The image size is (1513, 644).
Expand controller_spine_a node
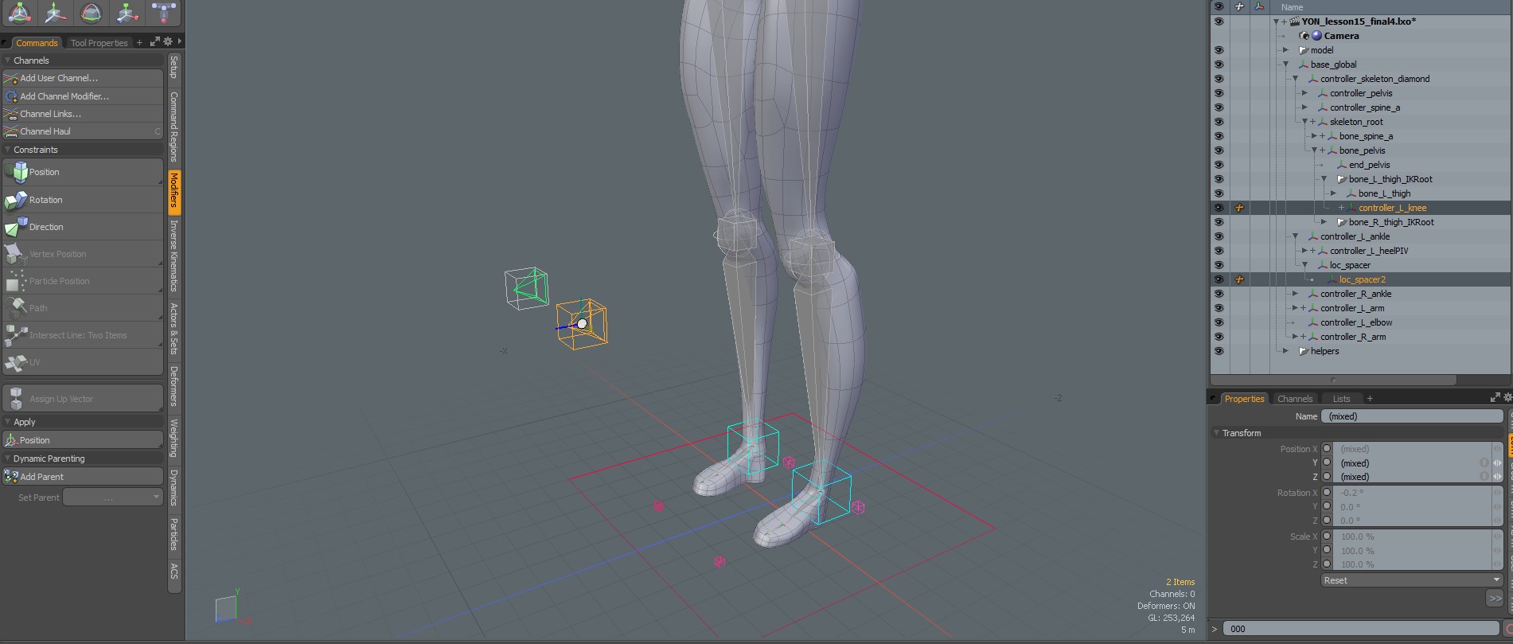point(1304,107)
